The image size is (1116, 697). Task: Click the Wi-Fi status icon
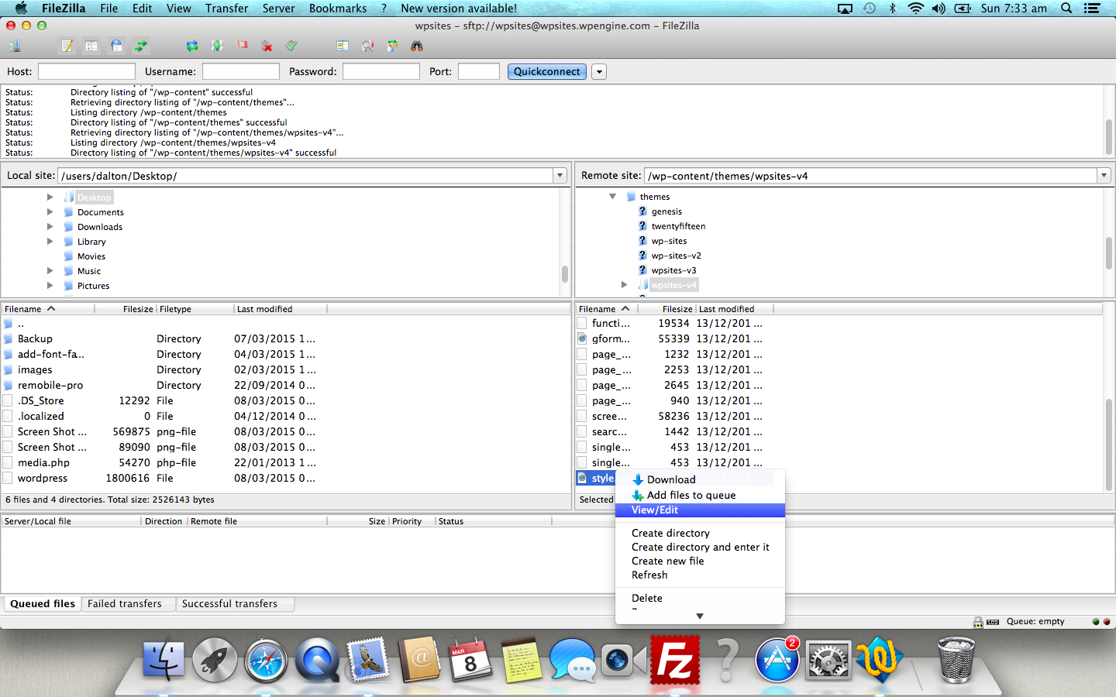pyautogui.click(x=915, y=9)
